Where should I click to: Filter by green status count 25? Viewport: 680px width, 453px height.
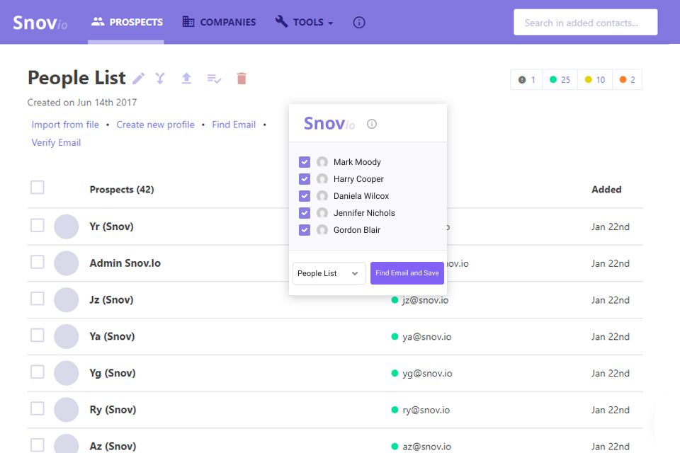coord(560,80)
